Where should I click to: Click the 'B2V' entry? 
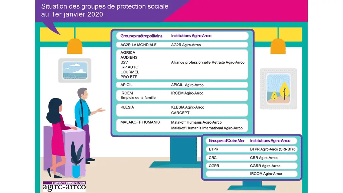pyautogui.click(x=124, y=62)
